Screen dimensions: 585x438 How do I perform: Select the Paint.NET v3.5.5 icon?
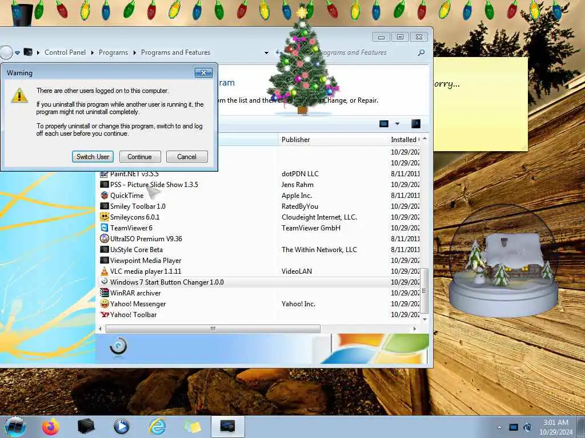[x=104, y=173]
